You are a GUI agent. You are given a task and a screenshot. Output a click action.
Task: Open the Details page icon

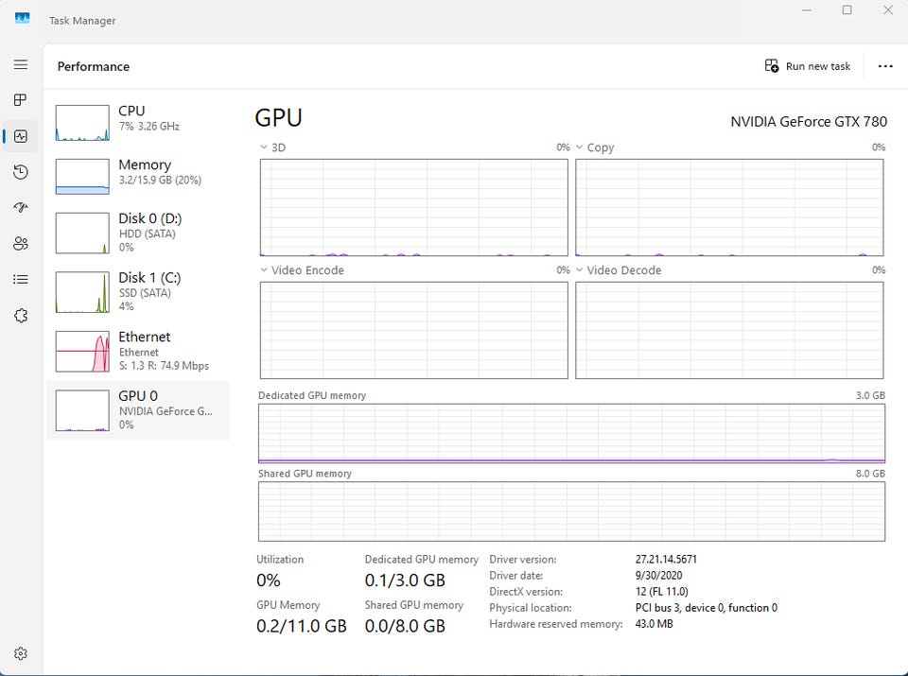click(x=21, y=280)
